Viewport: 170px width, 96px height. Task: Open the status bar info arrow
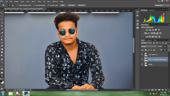pyautogui.click(x=31, y=90)
